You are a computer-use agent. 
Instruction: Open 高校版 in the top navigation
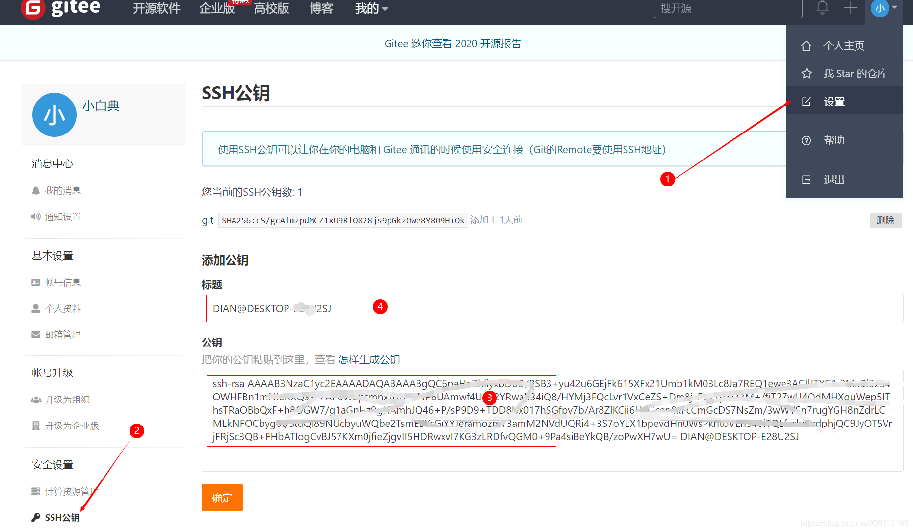(x=271, y=9)
